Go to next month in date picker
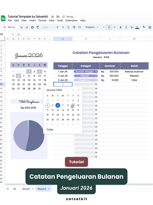The height and width of the screenshot is (205, 153). tap(78, 90)
